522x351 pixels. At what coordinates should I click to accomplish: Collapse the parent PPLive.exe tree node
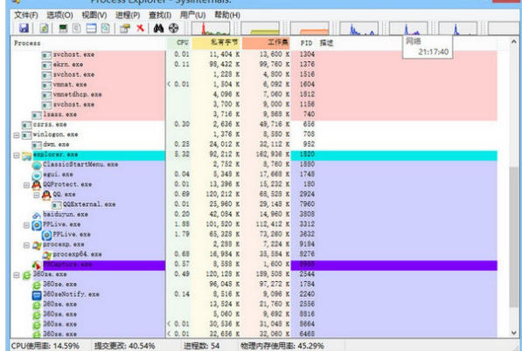(x=26, y=225)
